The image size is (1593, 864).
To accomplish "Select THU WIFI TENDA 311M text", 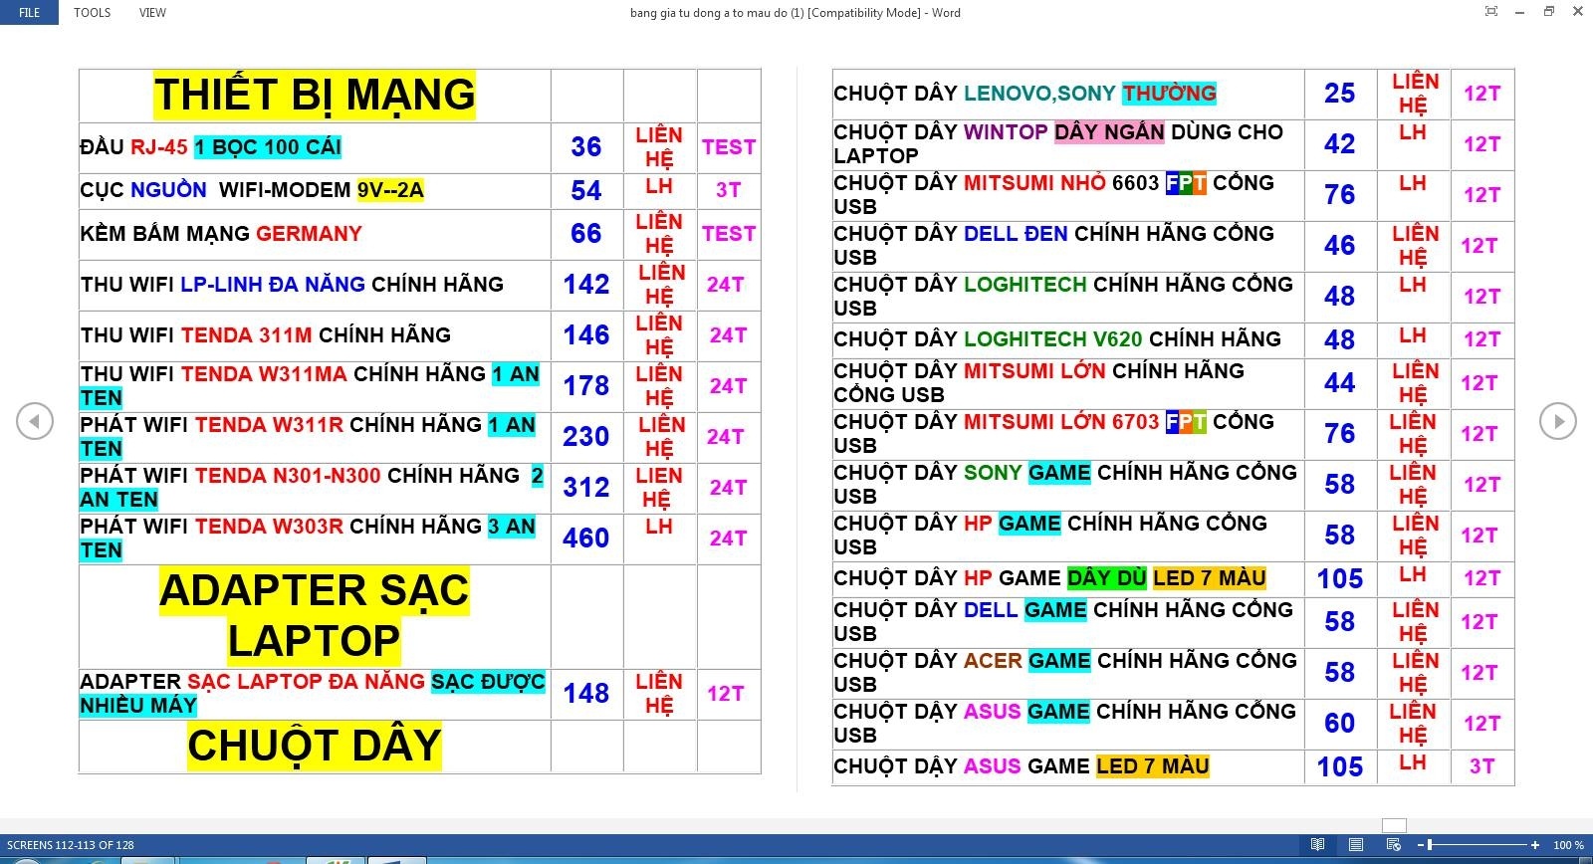I will click(x=266, y=335).
